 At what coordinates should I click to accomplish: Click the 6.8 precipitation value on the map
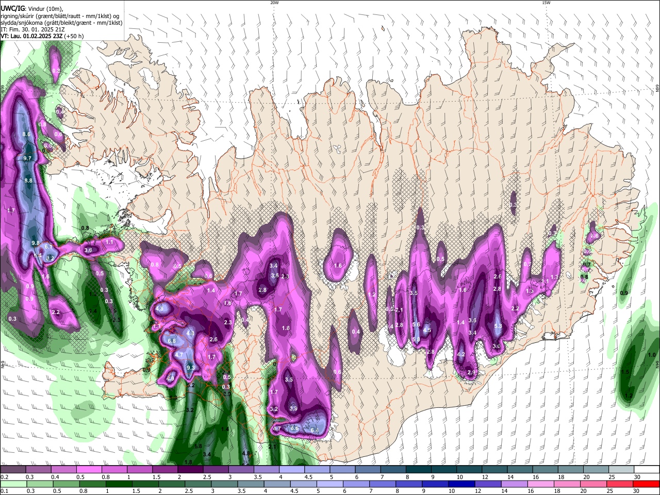(x=172, y=341)
